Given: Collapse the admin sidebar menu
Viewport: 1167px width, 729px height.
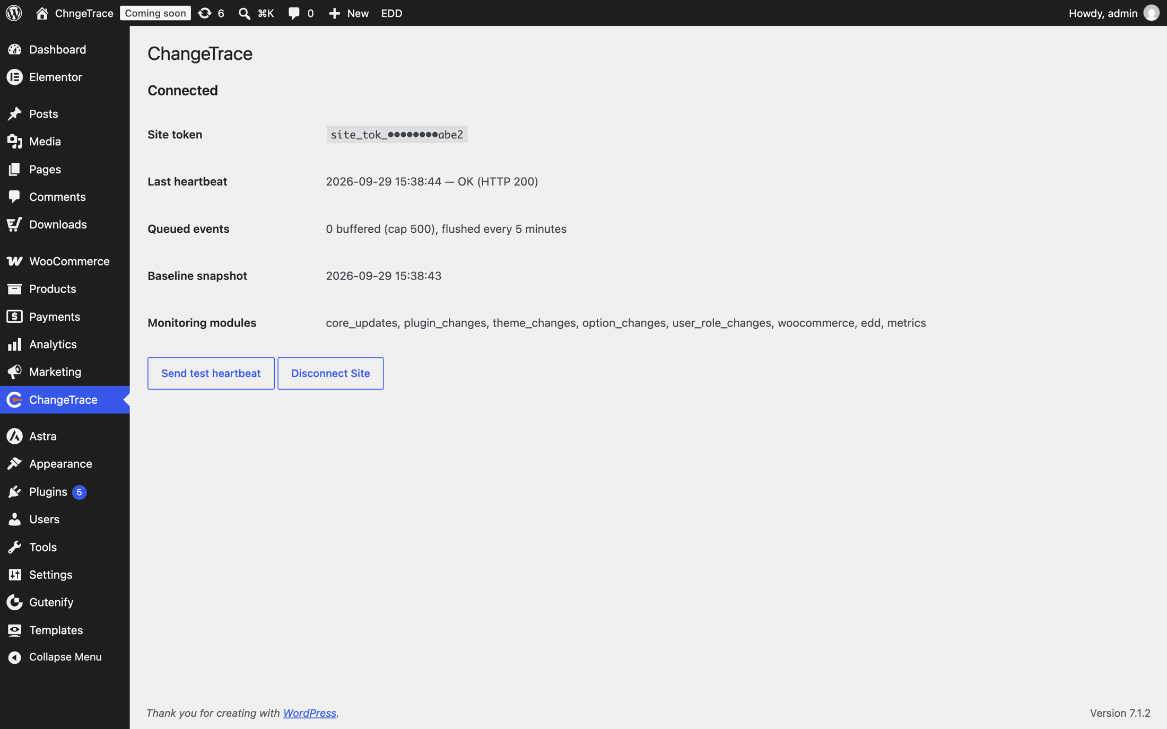Looking at the screenshot, I should 65,657.
